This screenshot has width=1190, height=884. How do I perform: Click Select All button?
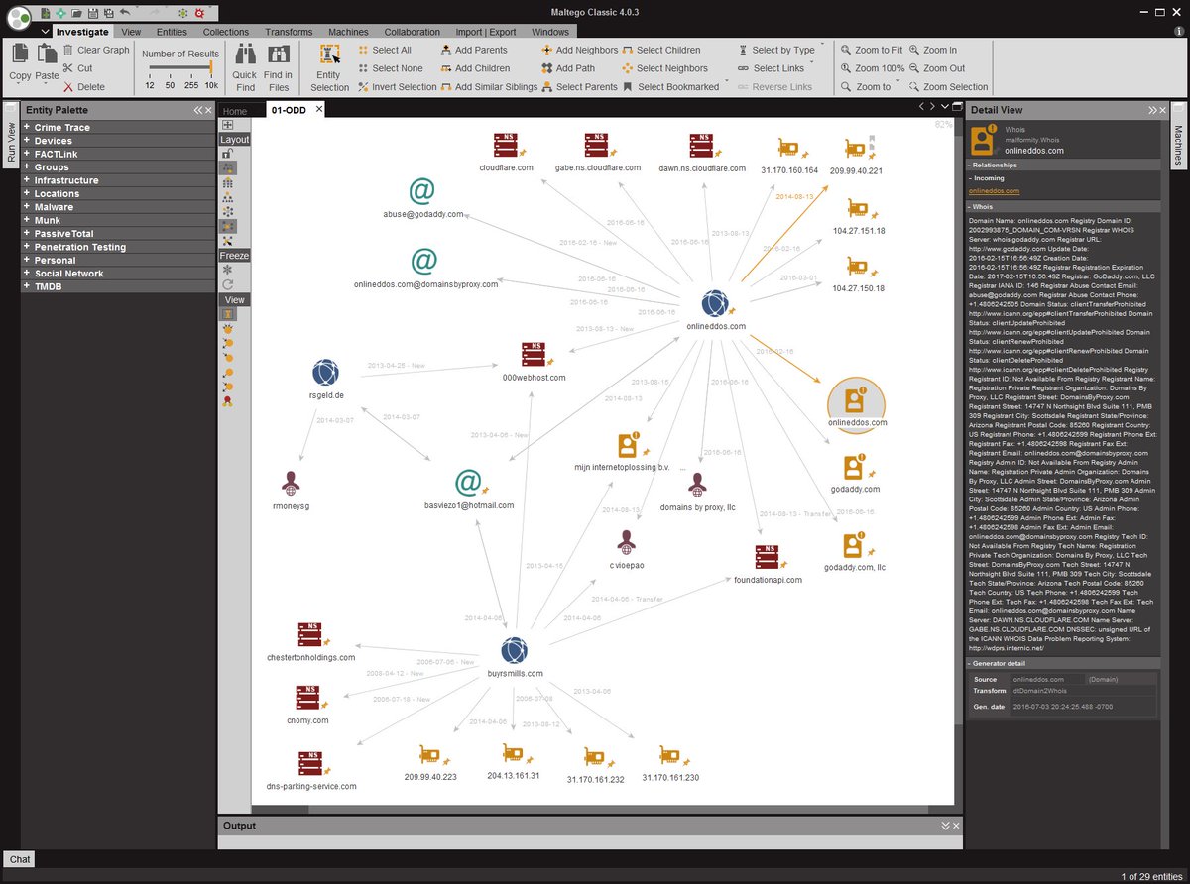[384, 50]
